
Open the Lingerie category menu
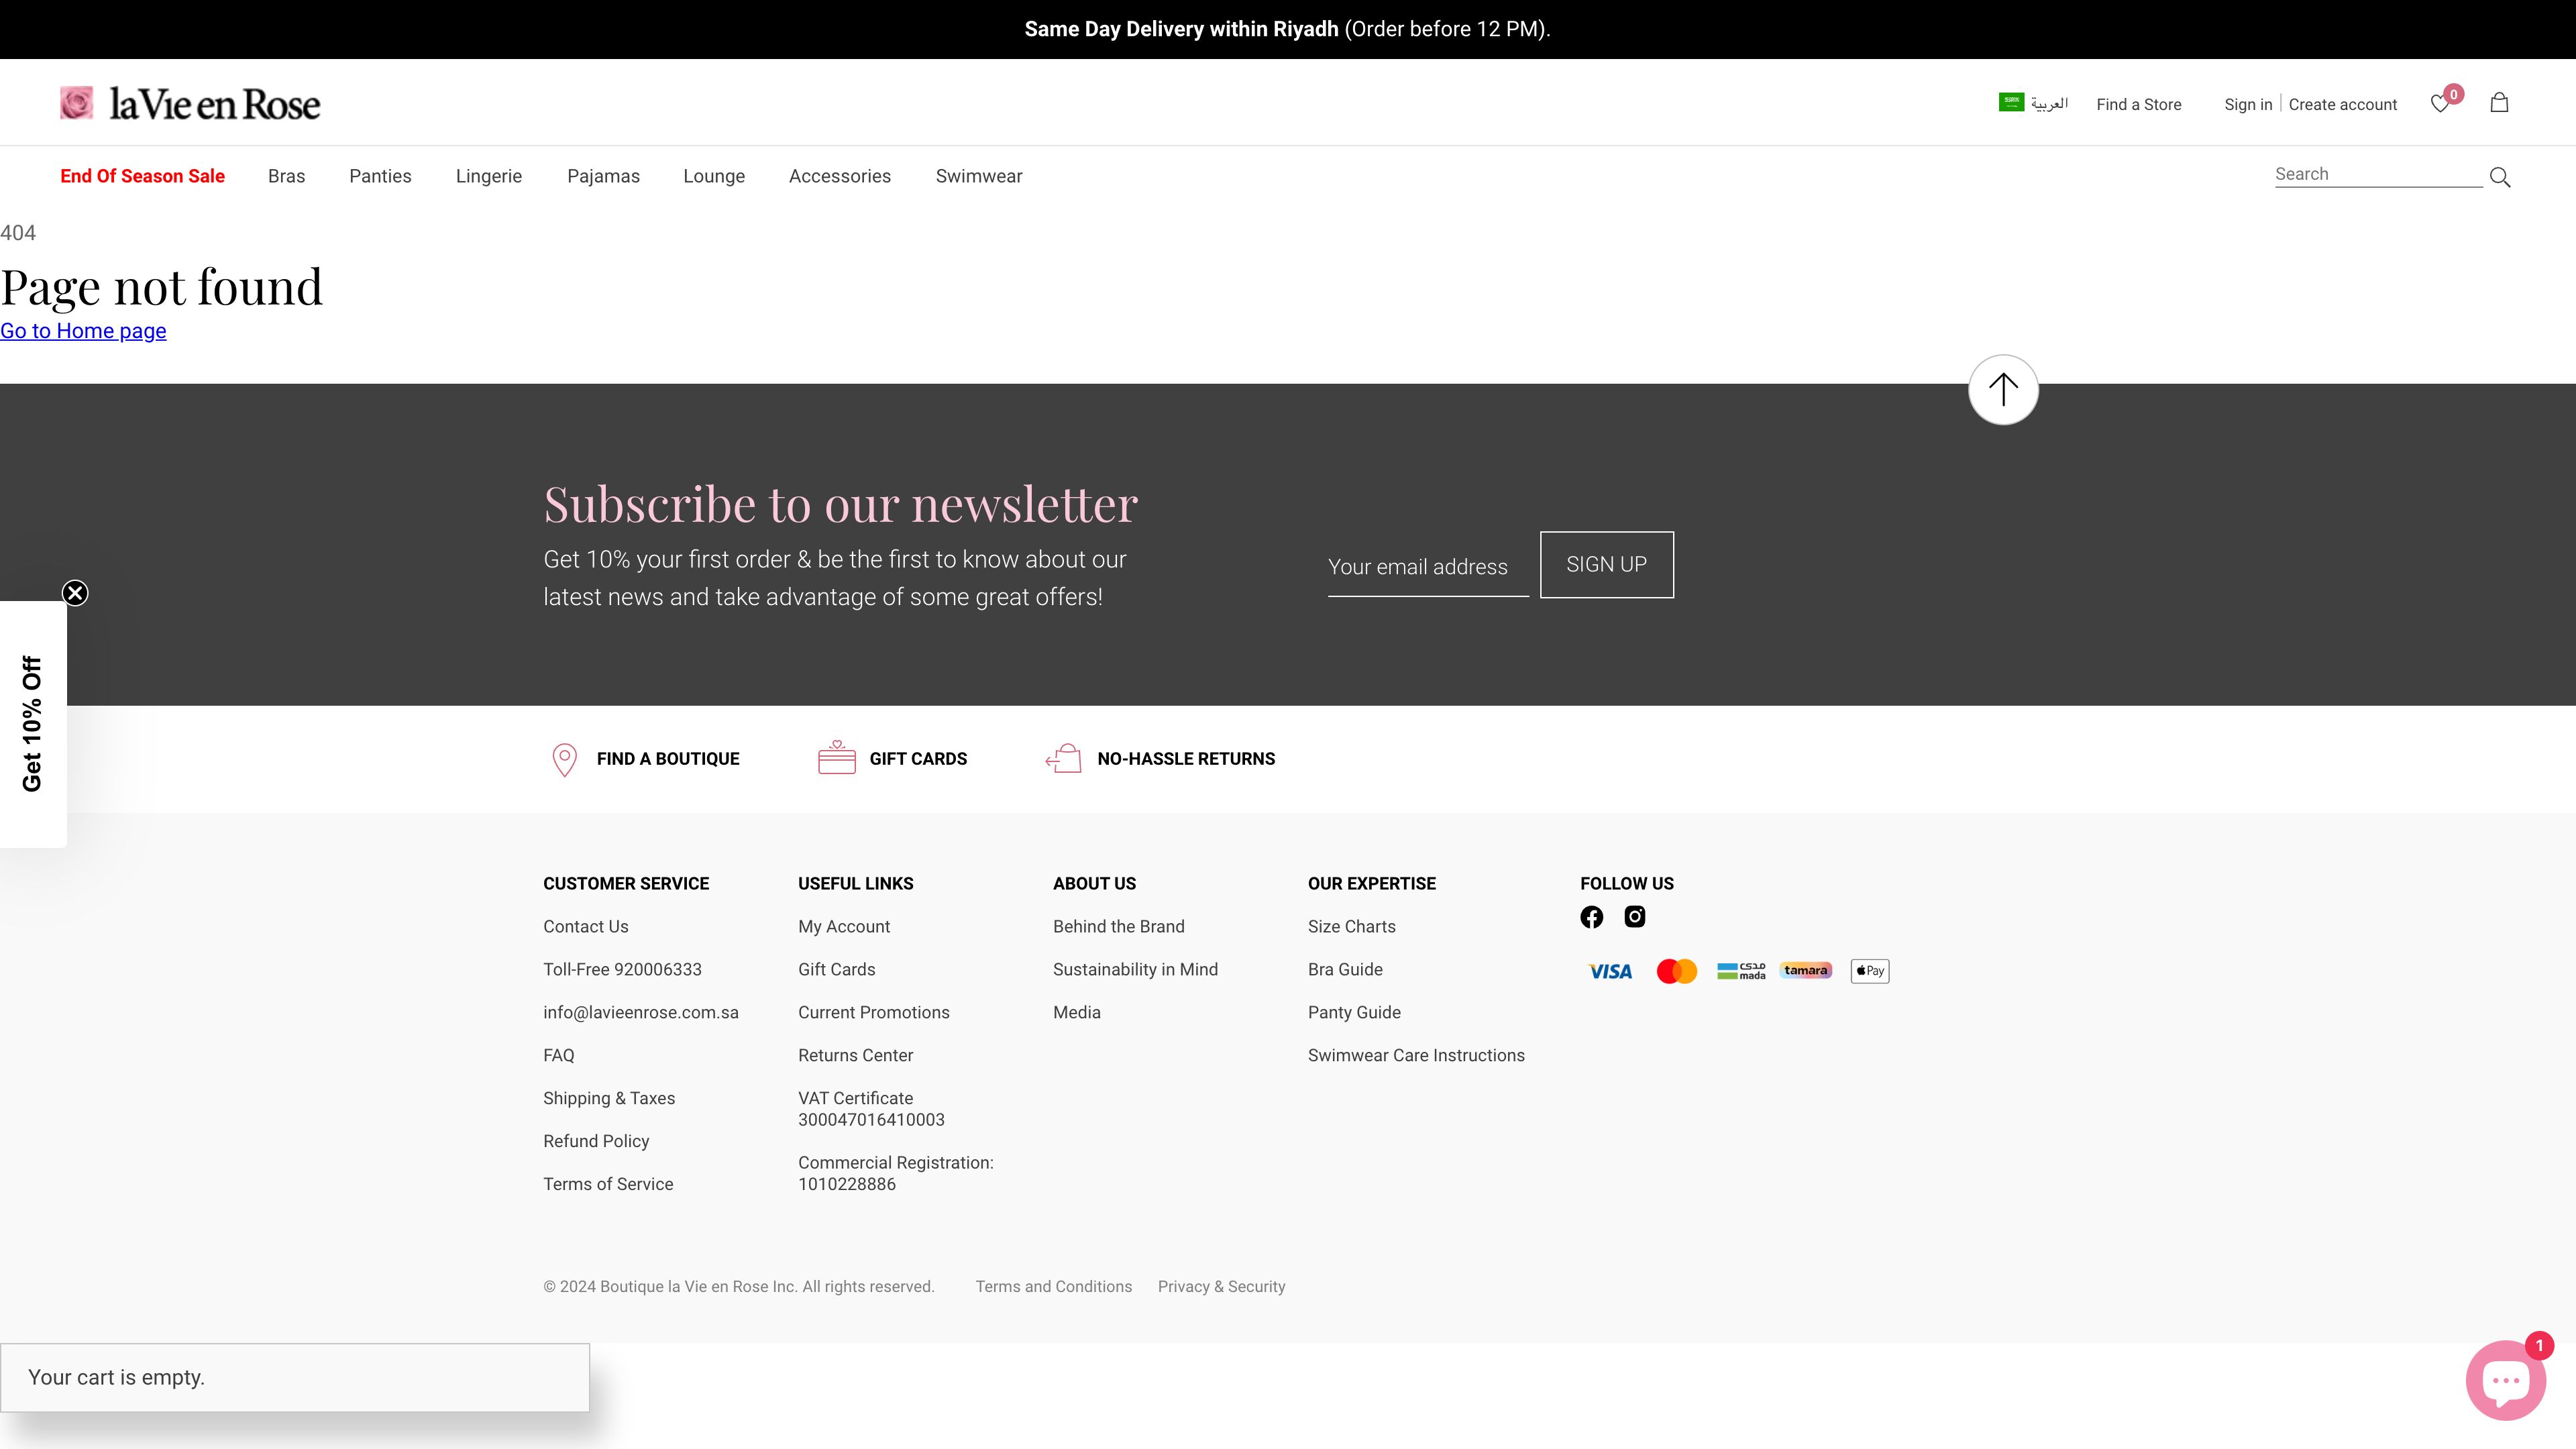(x=488, y=176)
